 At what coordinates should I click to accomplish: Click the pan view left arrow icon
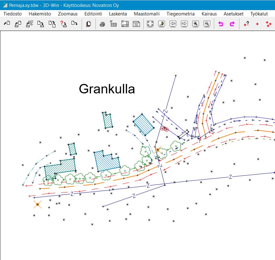[173, 24]
